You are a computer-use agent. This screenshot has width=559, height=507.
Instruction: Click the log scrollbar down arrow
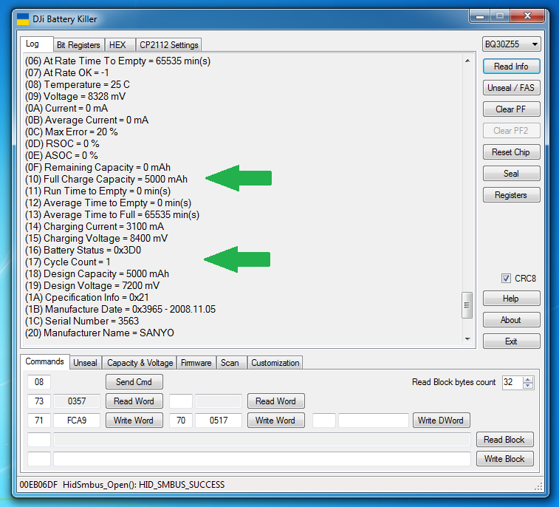click(467, 339)
